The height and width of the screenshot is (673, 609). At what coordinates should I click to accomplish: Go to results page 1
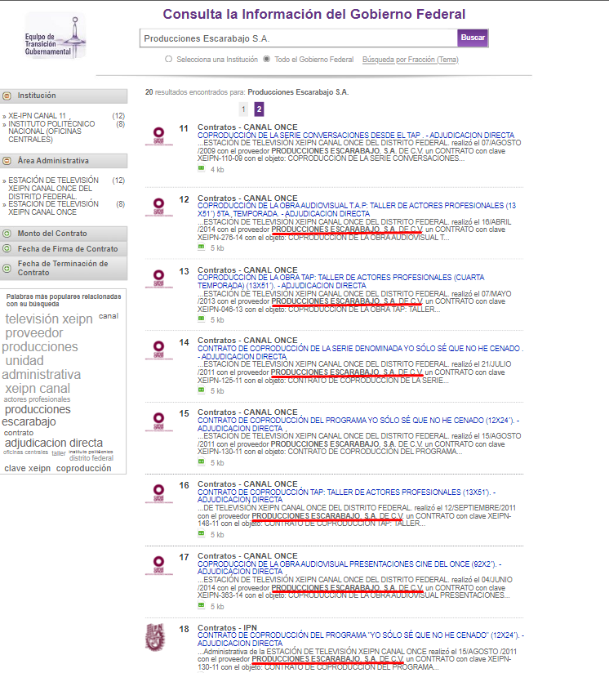point(243,109)
